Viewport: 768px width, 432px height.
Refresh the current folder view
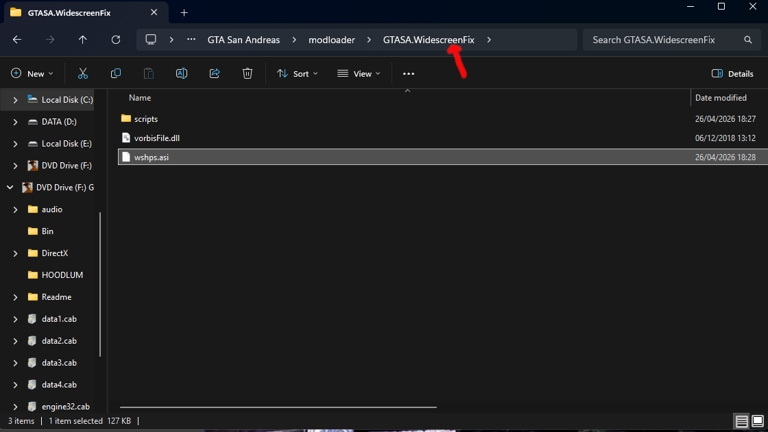[116, 40]
